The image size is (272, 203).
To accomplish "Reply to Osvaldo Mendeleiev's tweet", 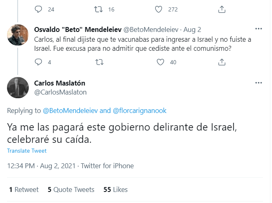I will coord(39,62).
